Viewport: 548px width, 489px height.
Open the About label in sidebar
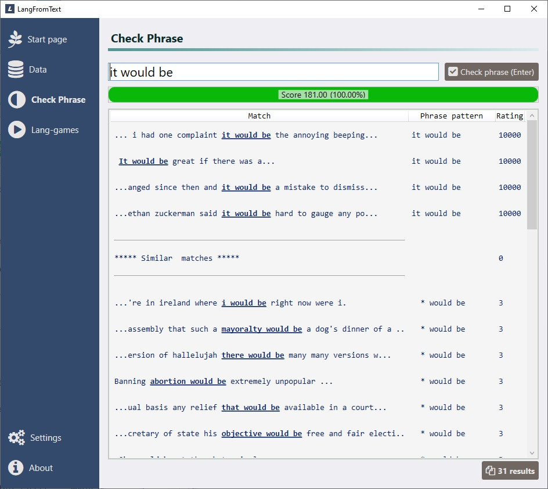point(41,468)
